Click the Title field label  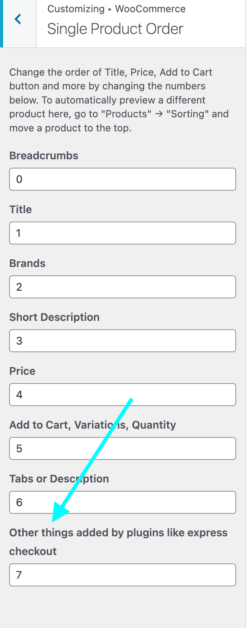pos(21,210)
